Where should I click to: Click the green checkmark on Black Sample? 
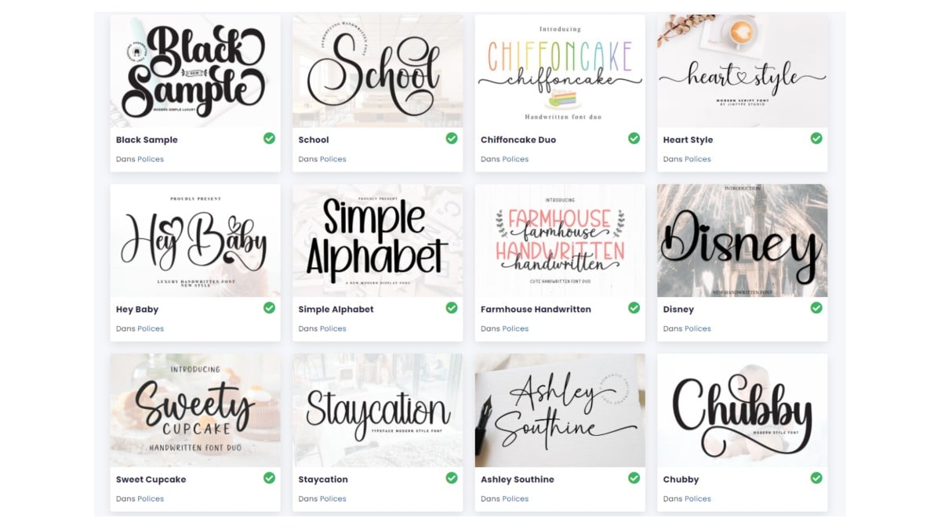269,138
